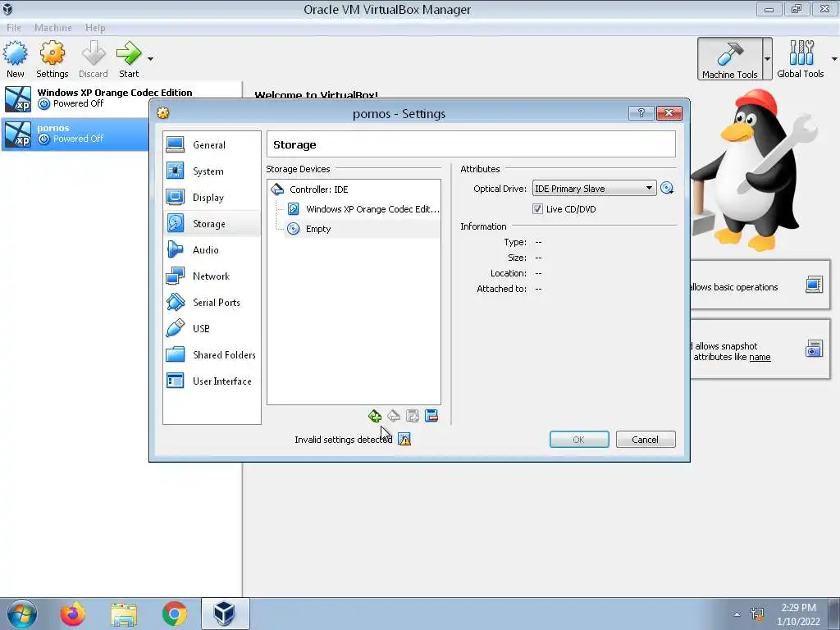840x630 pixels.
Task: Expand the Global Tools dropdown arrow
Action: 834,58
